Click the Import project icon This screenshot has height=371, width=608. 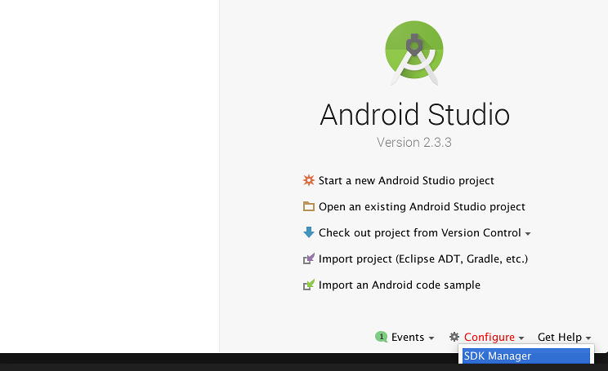click(x=308, y=258)
